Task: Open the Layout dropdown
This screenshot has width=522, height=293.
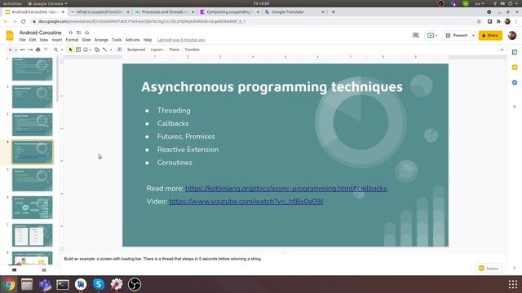Action: (x=157, y=50)
